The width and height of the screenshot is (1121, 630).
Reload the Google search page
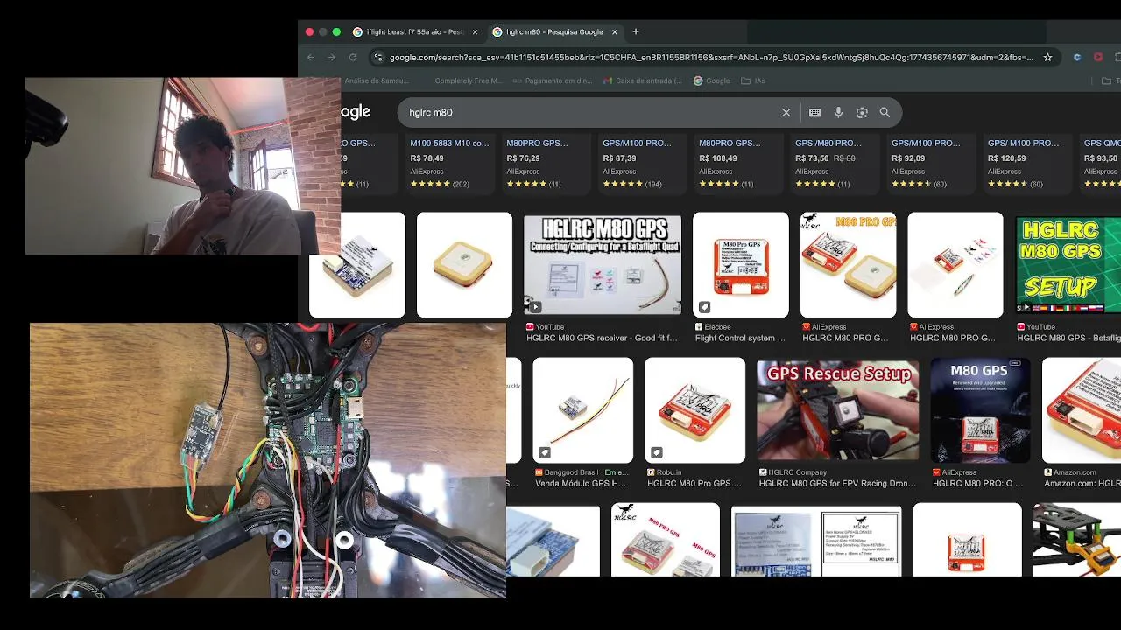353,58
